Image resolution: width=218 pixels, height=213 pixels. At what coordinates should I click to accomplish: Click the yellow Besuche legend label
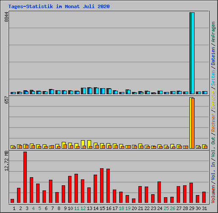(x=213, y=100)
